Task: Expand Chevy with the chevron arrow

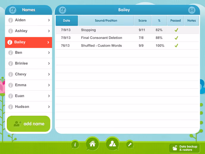Action: pyautogui.click(x=49, y=74)
